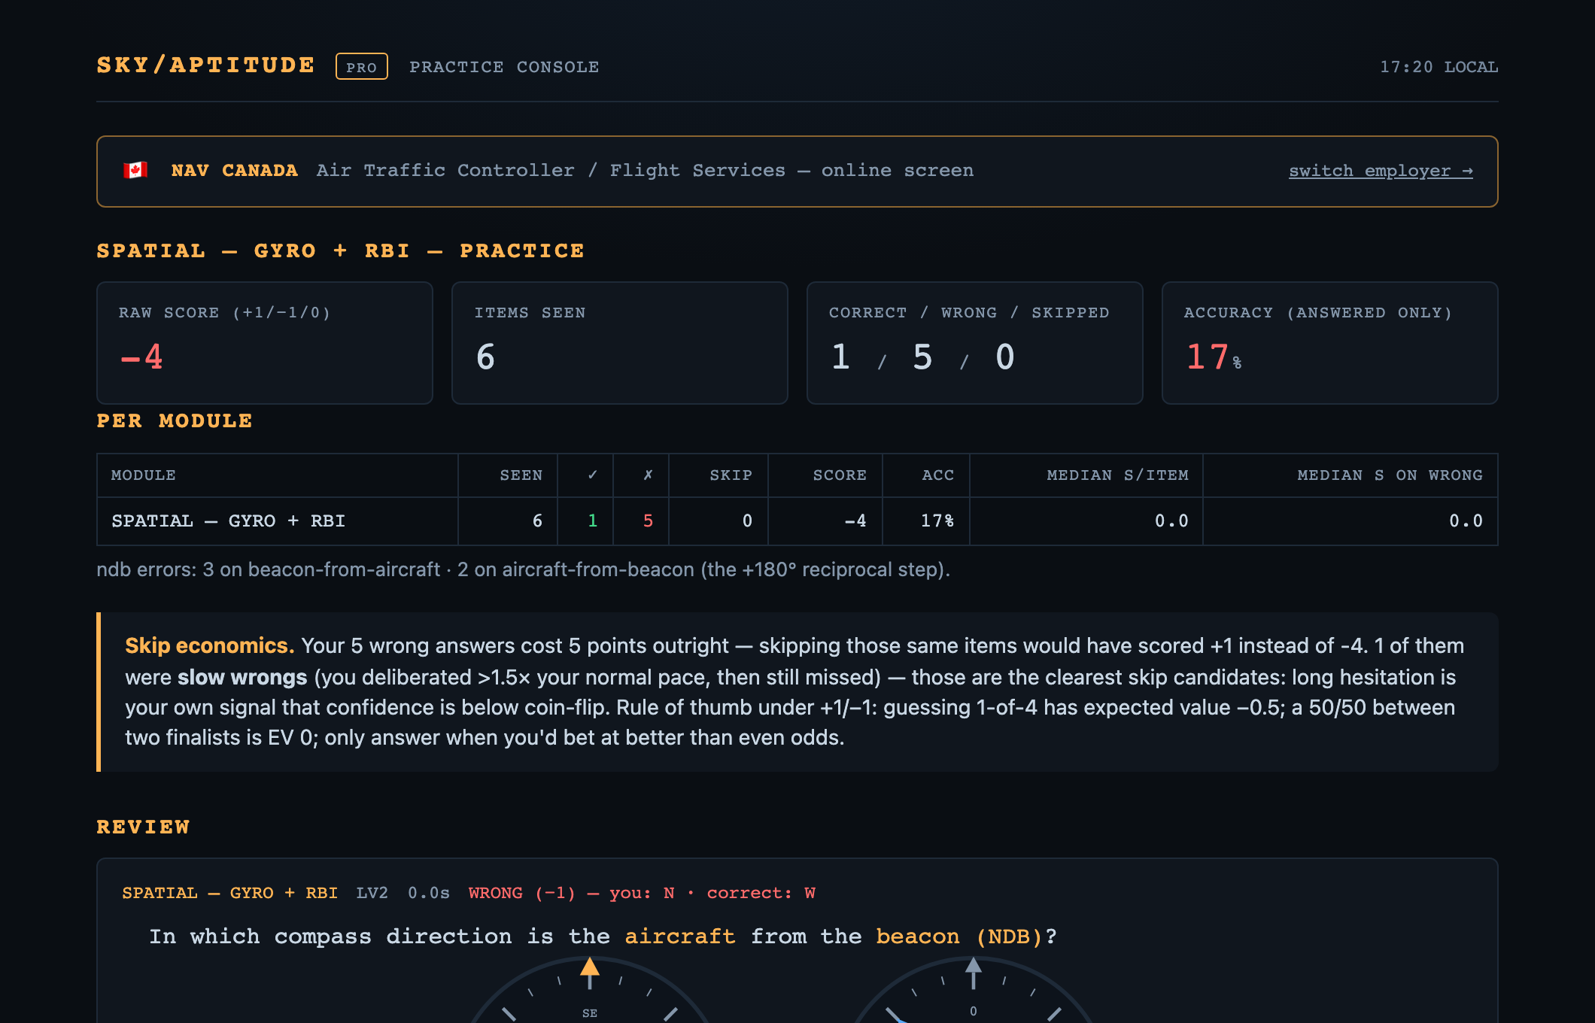Screen dimensions: 1595x1023
Task: Click the NAV CANADA employer name
Action: [x=235, y=170]
